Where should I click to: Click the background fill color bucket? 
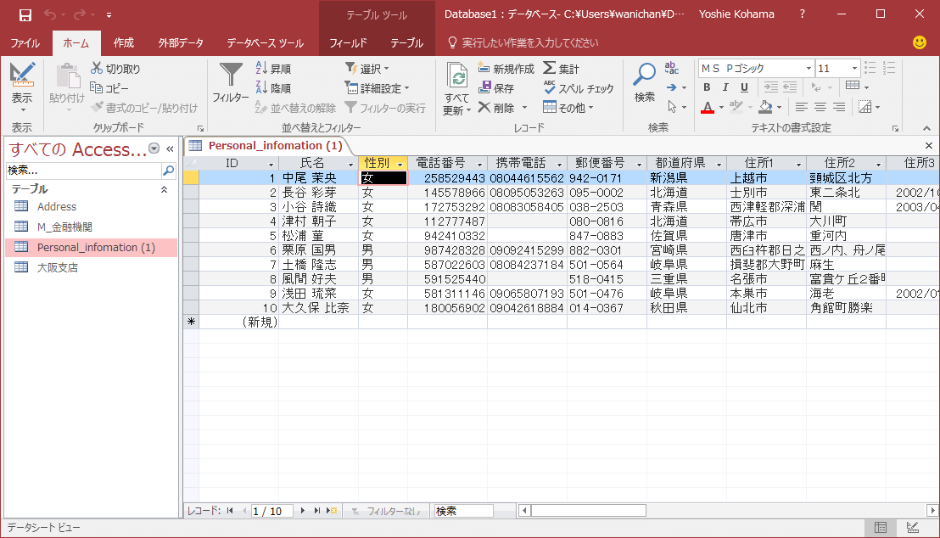[x=765, y=108]
